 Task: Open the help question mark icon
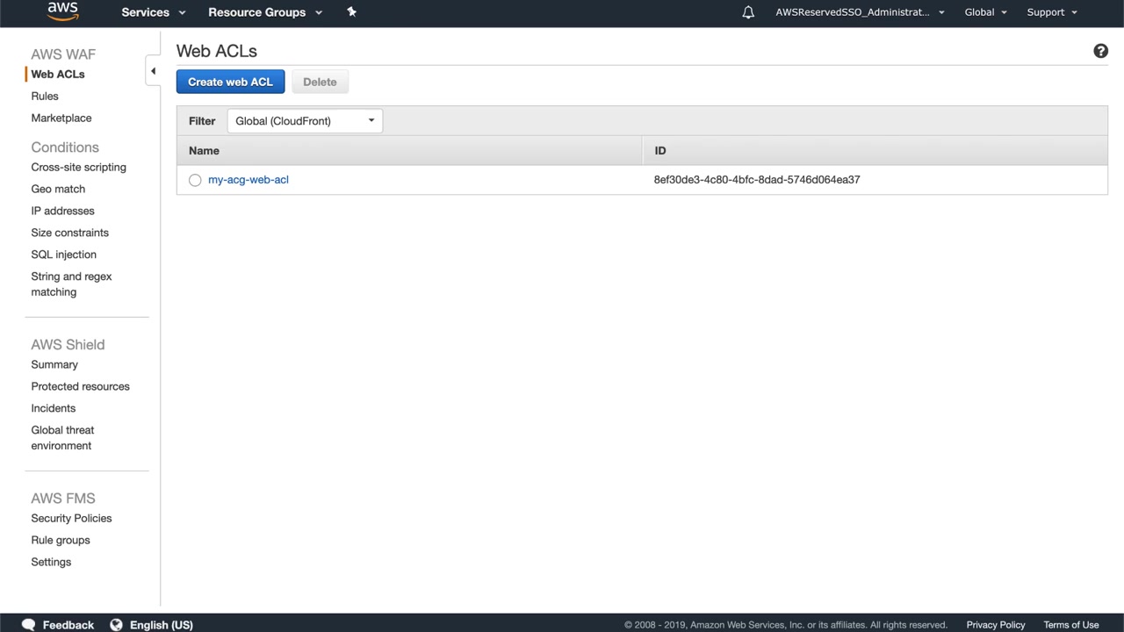point(1100,51)
